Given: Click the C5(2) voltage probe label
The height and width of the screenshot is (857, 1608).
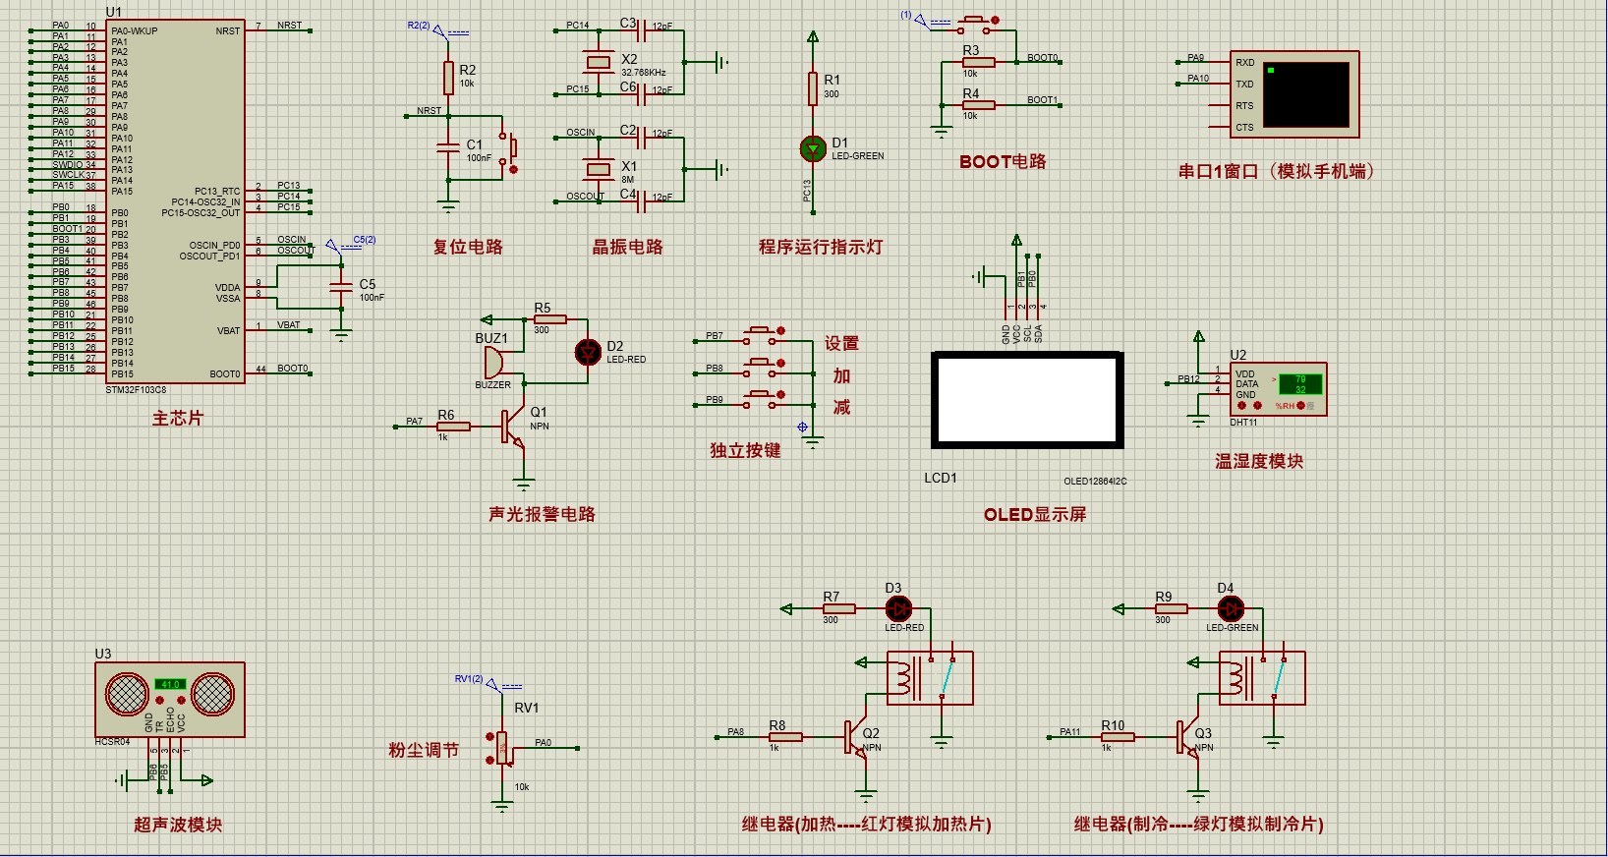Looking at the screenshot, I should 364,240.
